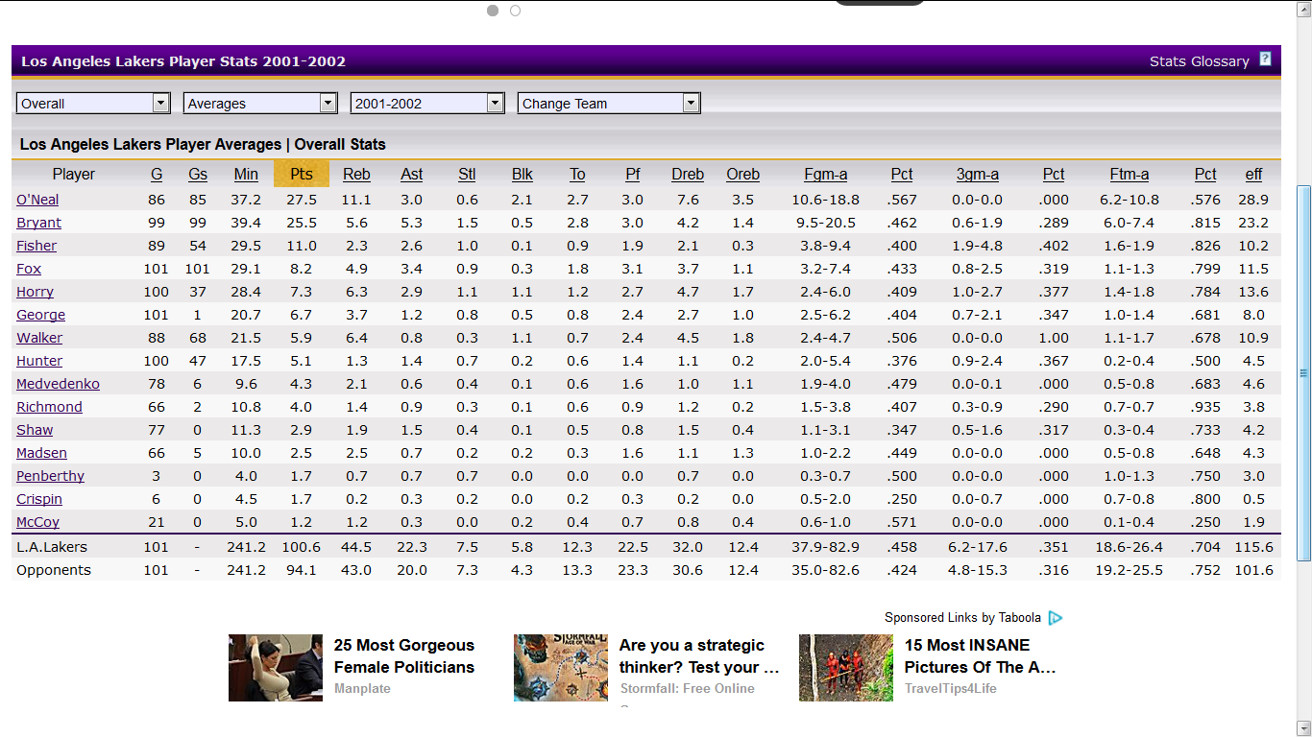
Task: Open Crispin player page
Action: point(39,499)
